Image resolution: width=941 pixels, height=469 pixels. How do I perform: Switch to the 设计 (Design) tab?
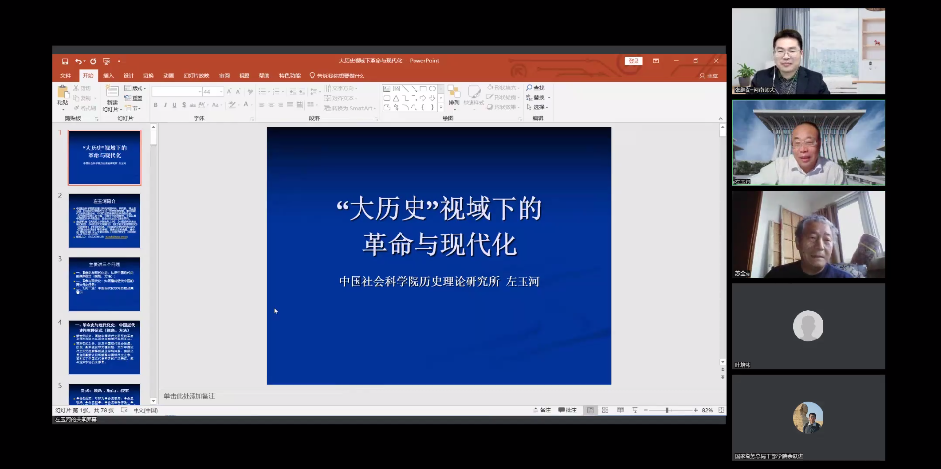pos(129,75)
